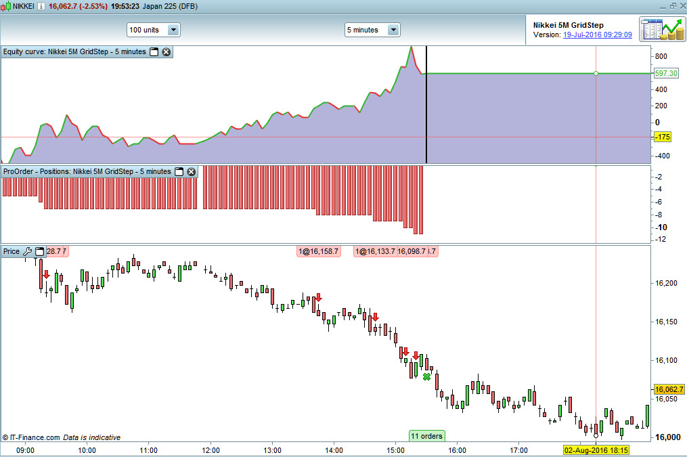Detach the Equity curve panel window icon
The width and height of the screenshot is (687, 457).
[154, 51]
